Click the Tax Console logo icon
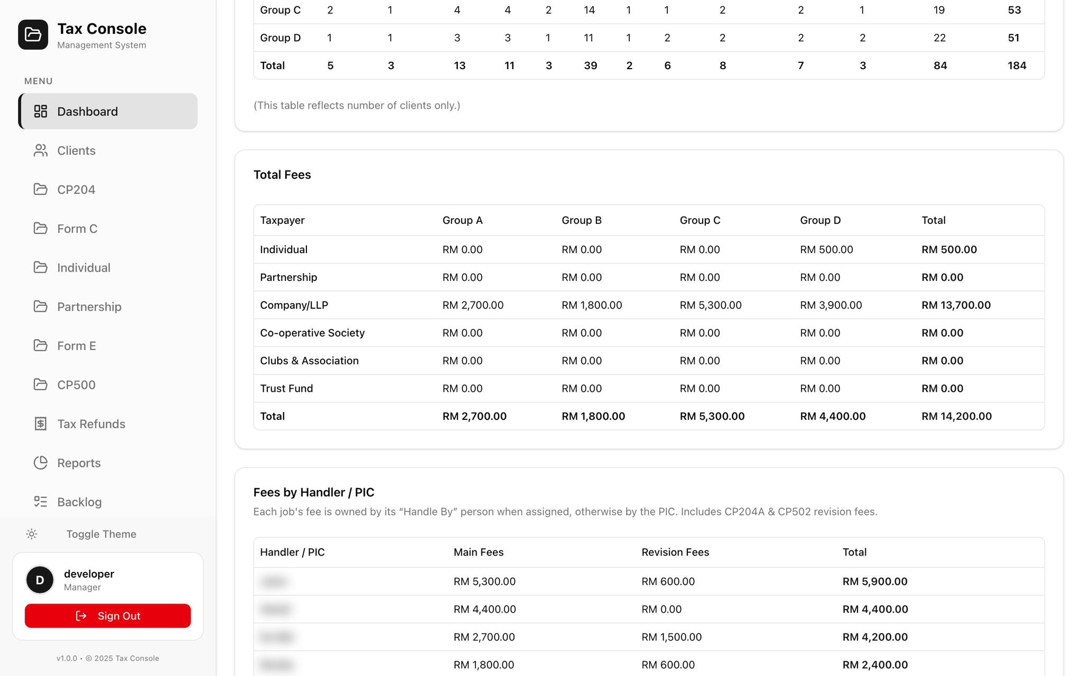The width and height of the screenshot is (1082, 676). click(33, 35)
